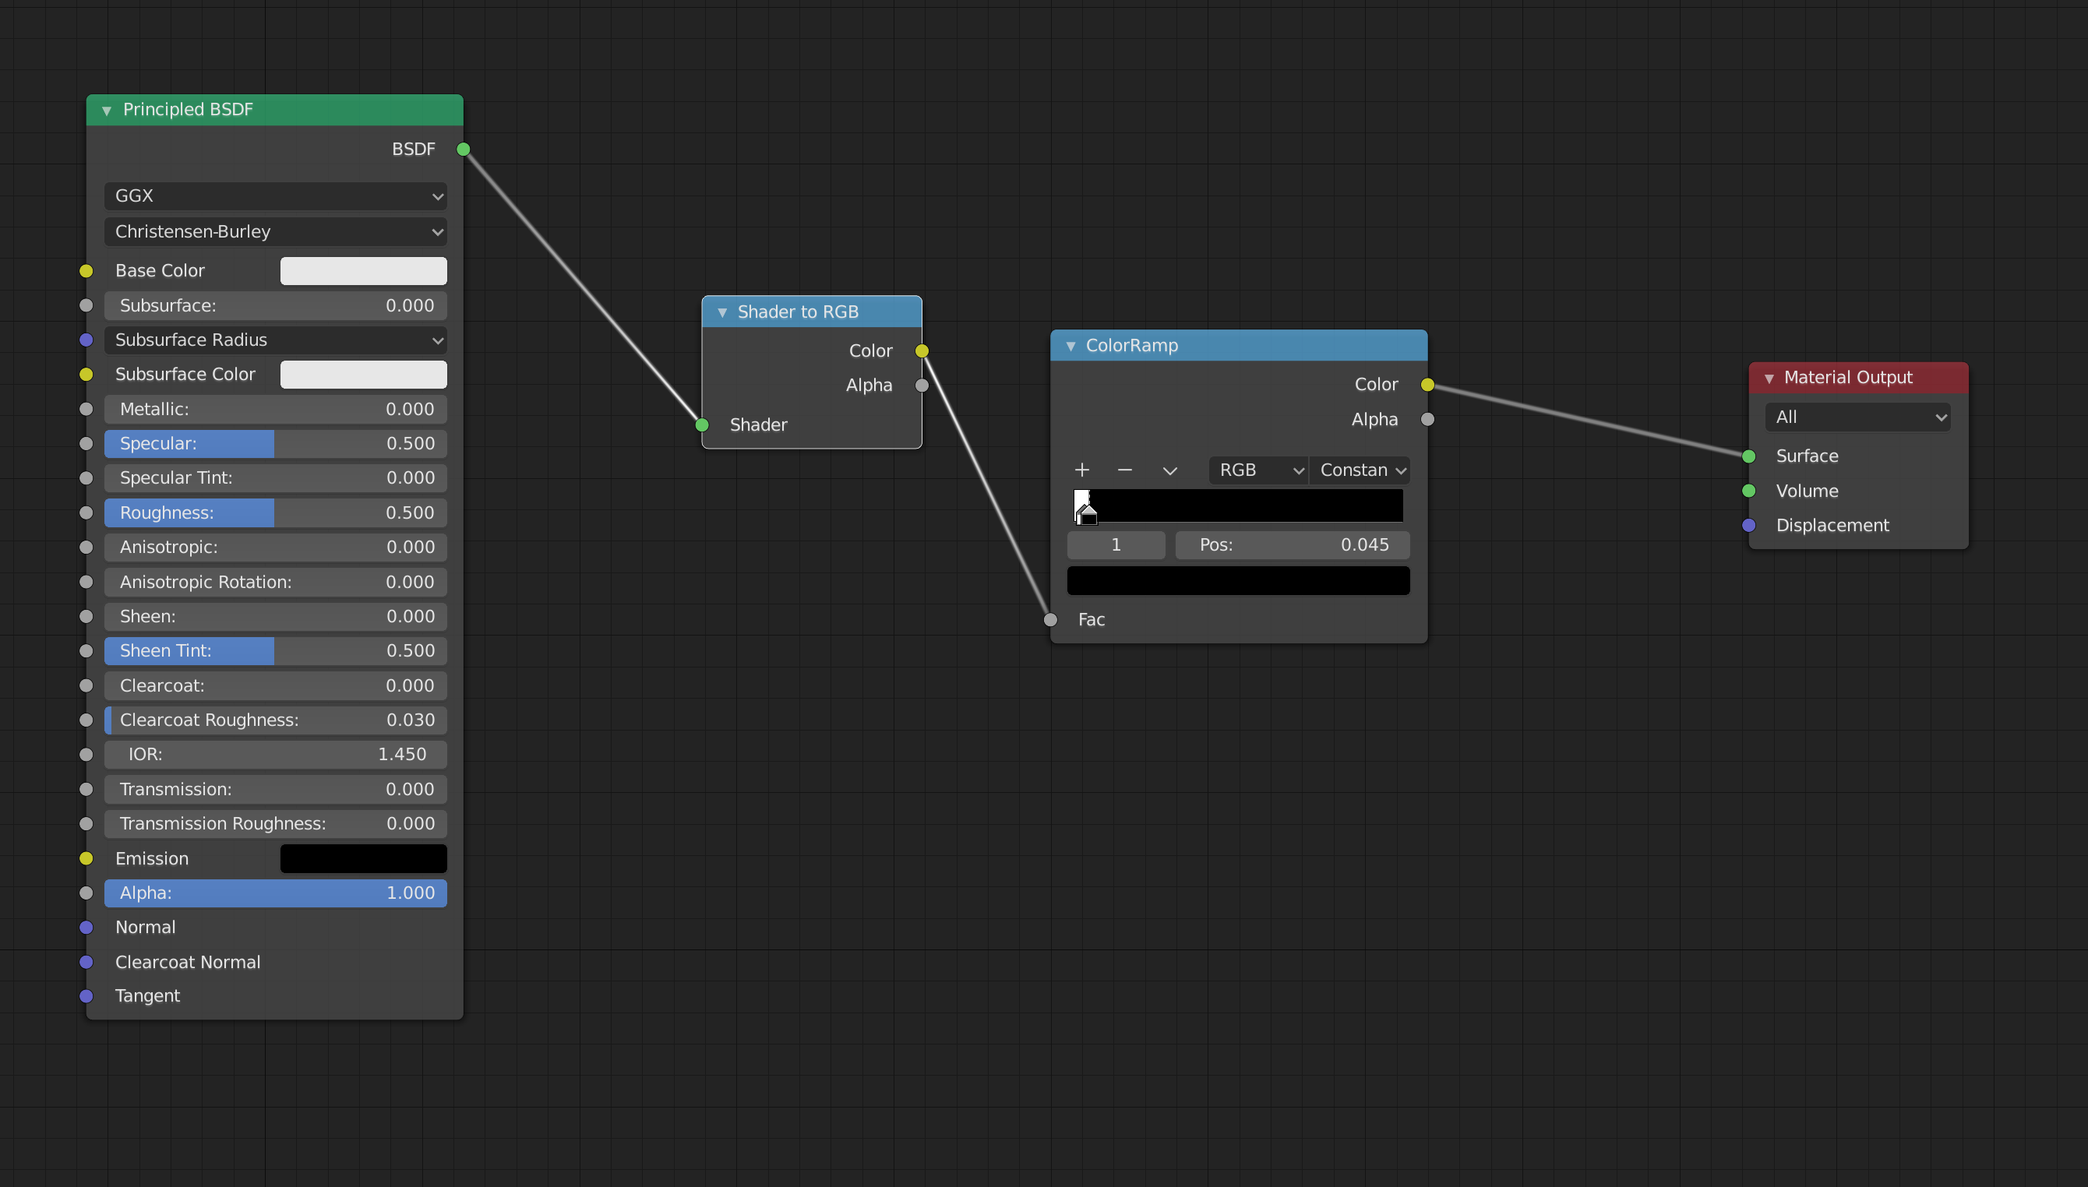Open the Constant interpolation dropdown
Viewport: 2088px width, 1187px height.
click(1360, 470)
